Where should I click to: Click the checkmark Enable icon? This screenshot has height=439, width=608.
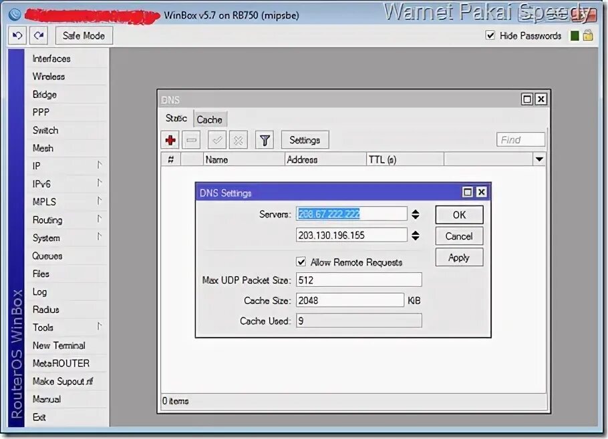(x=217, y=140)
